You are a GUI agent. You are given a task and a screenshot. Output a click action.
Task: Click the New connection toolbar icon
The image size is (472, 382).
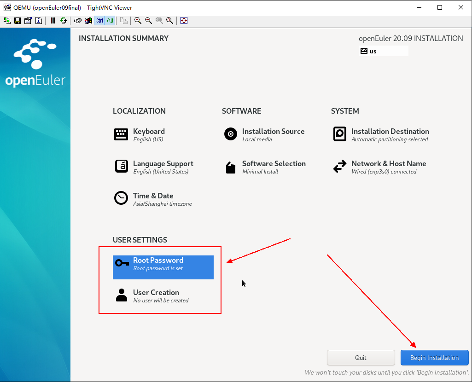click(x=7, y=21)
